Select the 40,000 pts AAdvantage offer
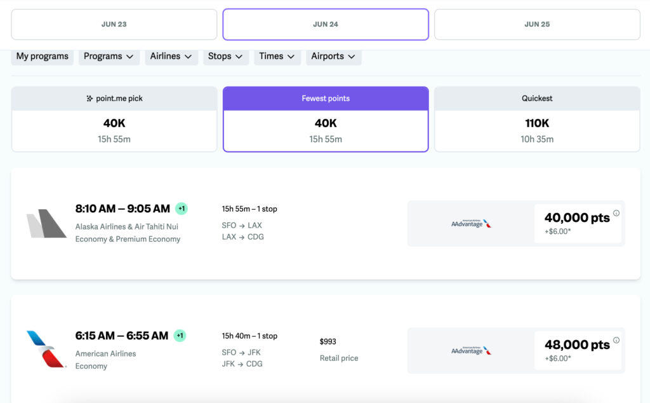This screenshot has width=650, height=403. [577, 223]
